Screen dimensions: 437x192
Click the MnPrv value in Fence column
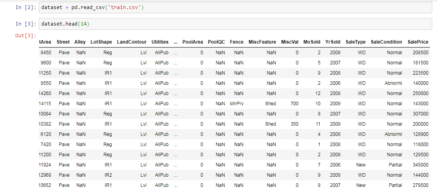click(237, 104)
